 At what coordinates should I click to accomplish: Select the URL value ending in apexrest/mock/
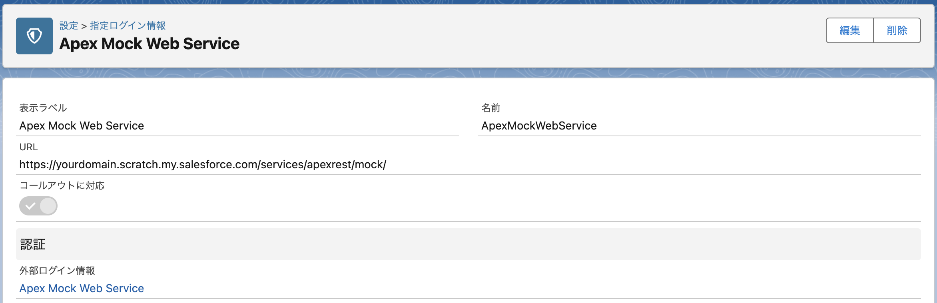[203, 164]
